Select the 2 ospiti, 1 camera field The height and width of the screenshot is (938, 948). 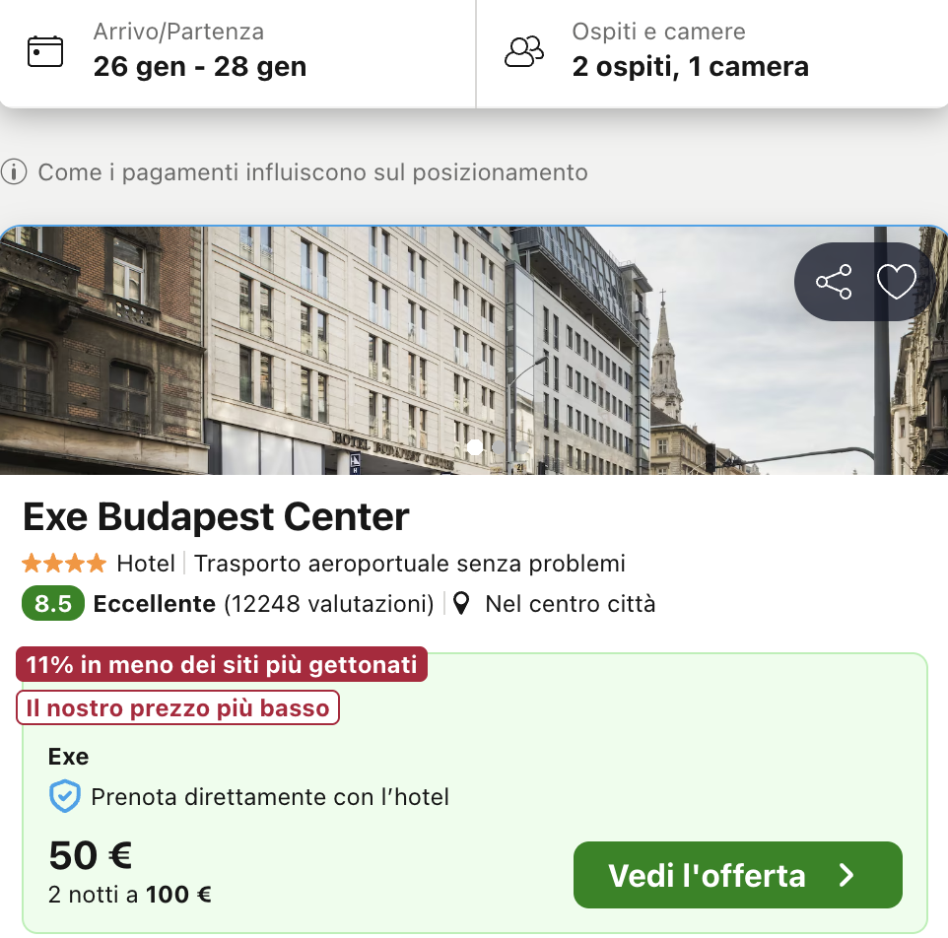690,67
